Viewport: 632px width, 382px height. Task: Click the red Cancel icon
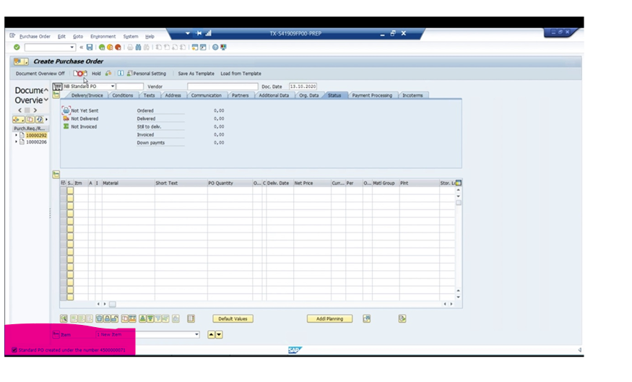tap(118, 47)
